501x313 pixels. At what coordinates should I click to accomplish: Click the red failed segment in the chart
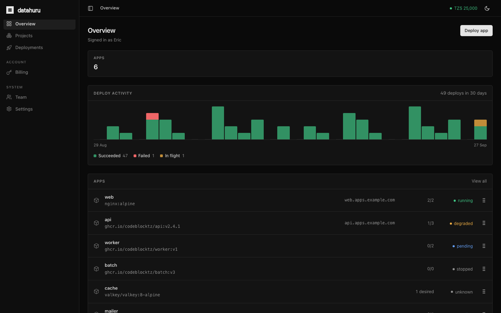(152, 116)
